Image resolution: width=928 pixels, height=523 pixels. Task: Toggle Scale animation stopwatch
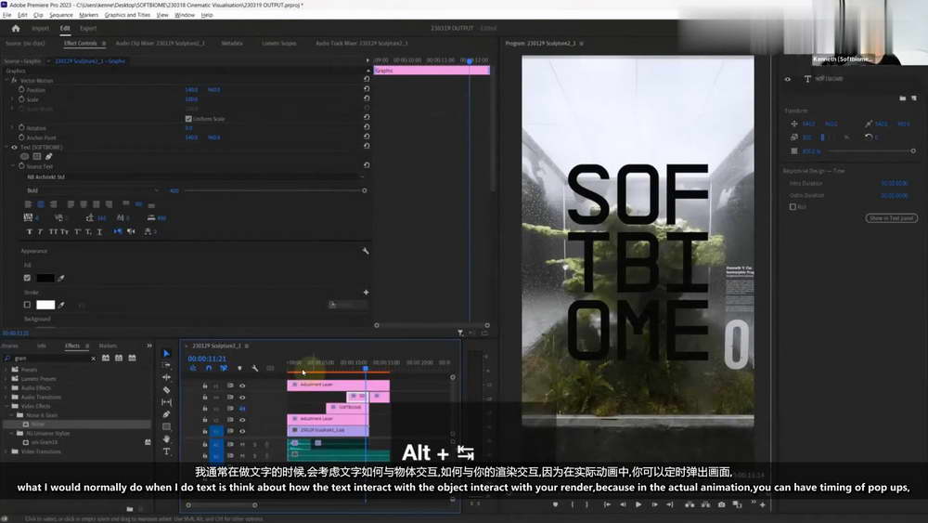[21, 99]
